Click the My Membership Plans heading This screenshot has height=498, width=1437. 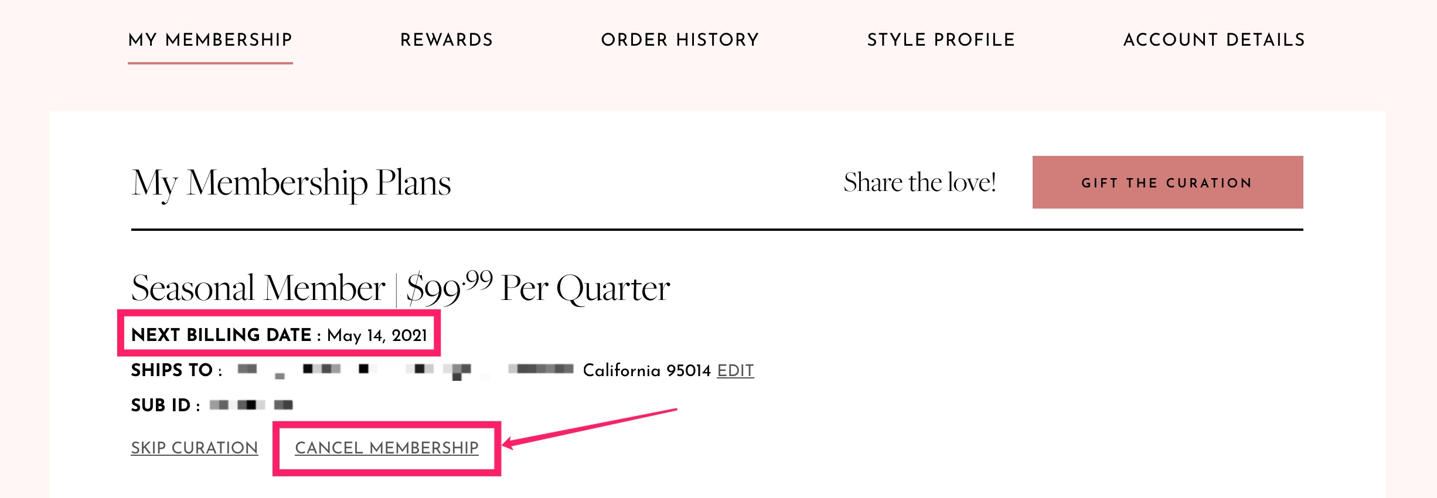[x=291, y=183]
